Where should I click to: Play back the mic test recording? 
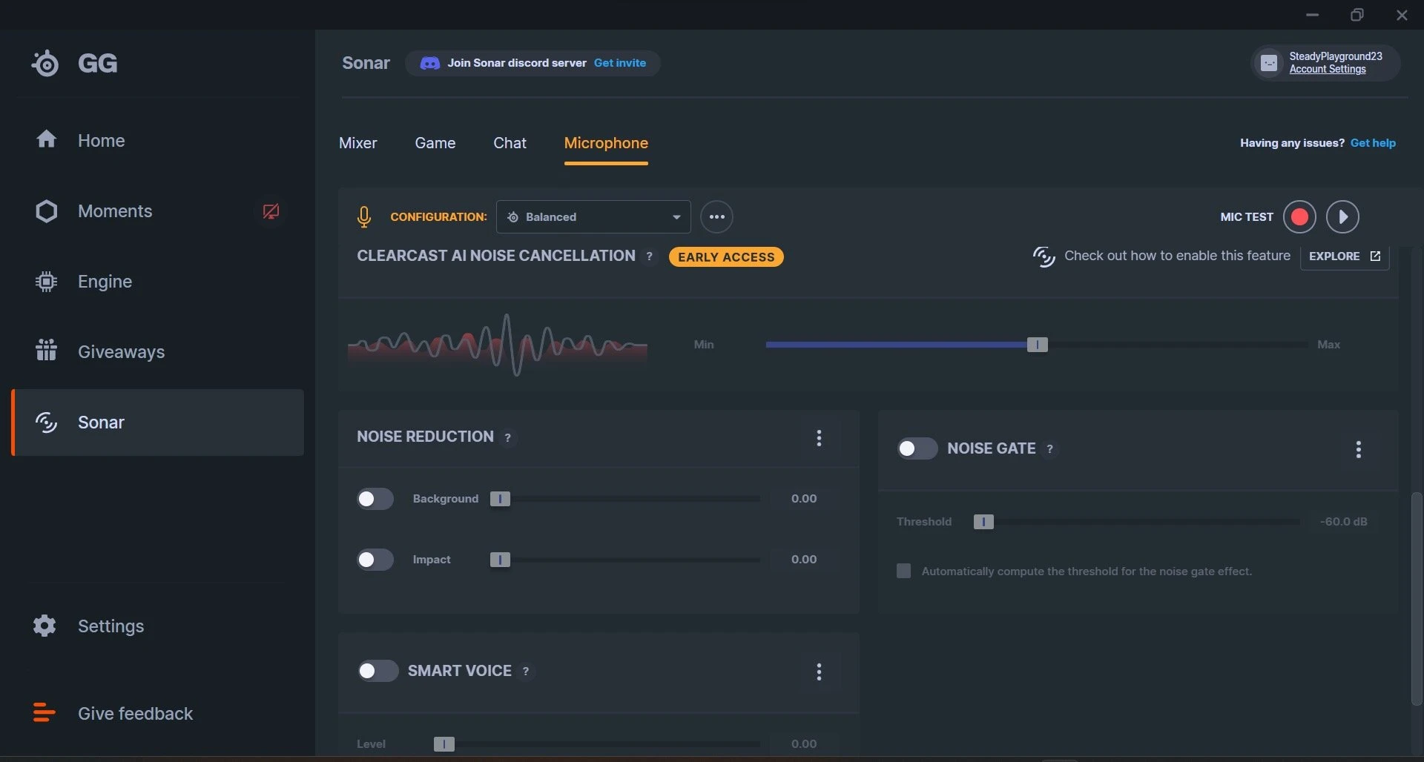pyautogui.click(x=1342, y=216)
